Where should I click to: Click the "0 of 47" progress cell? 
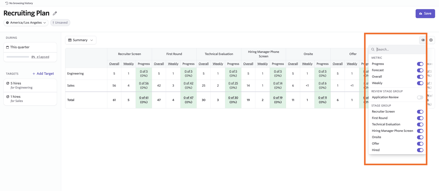[x=188, y=100]
